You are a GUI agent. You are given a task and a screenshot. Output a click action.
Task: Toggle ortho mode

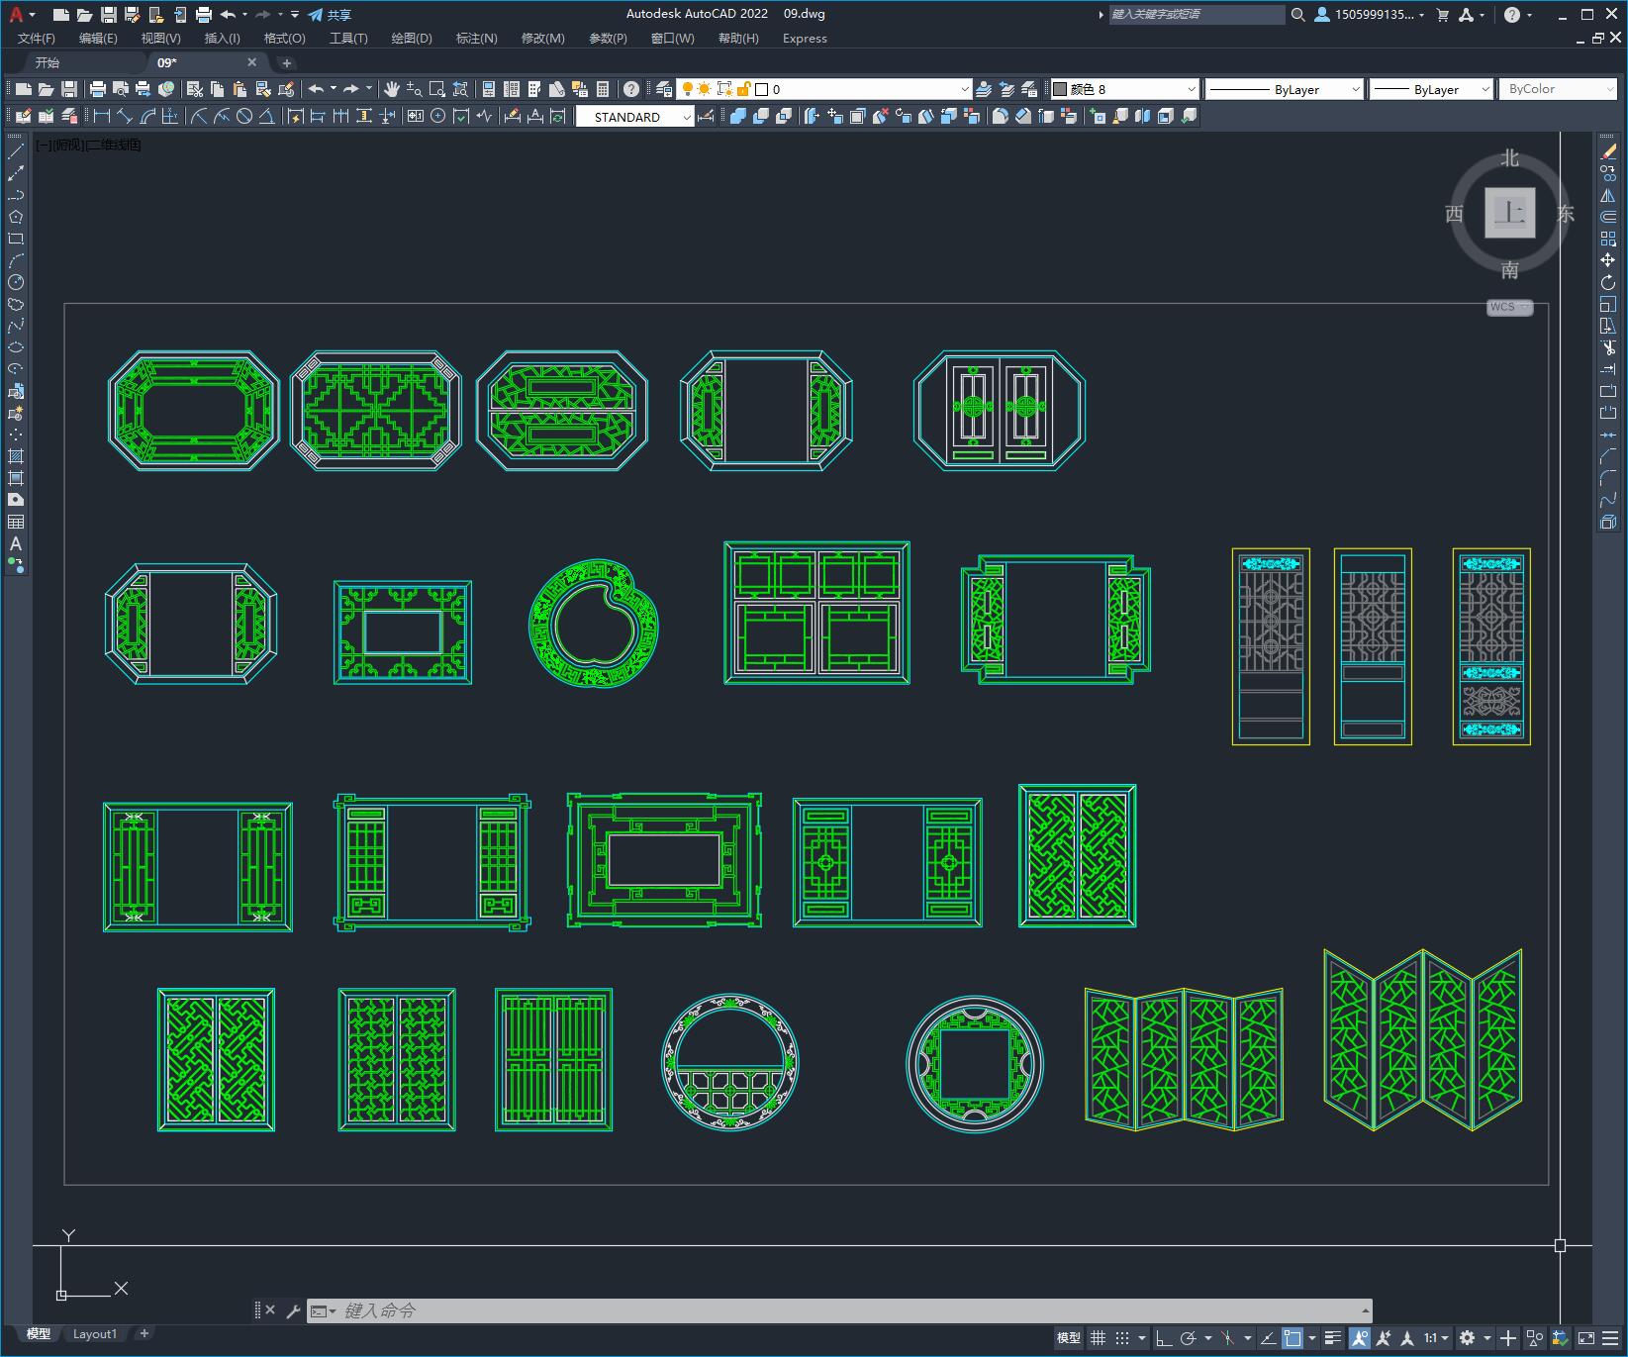(1164, 1338)
